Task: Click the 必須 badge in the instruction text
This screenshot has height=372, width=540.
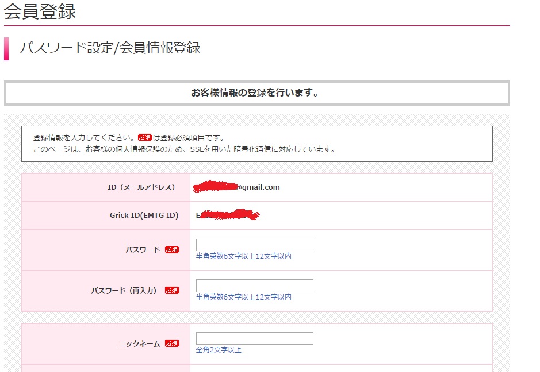Action: point(145,138)
